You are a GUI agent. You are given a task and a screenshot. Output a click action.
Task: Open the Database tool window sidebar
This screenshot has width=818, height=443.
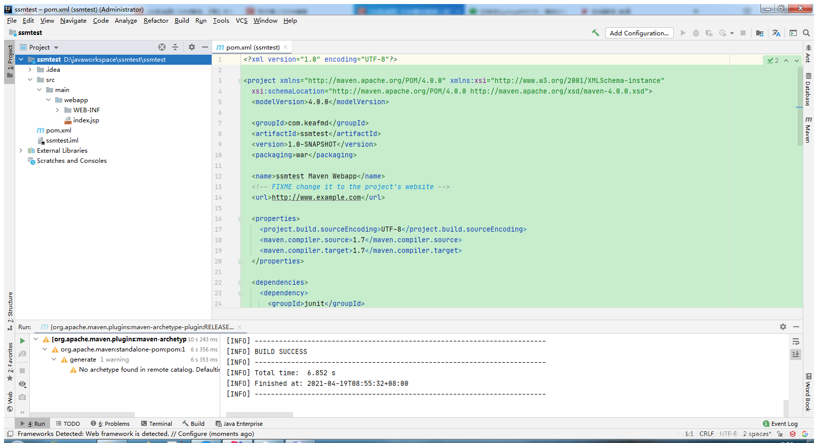coord(808,89)
